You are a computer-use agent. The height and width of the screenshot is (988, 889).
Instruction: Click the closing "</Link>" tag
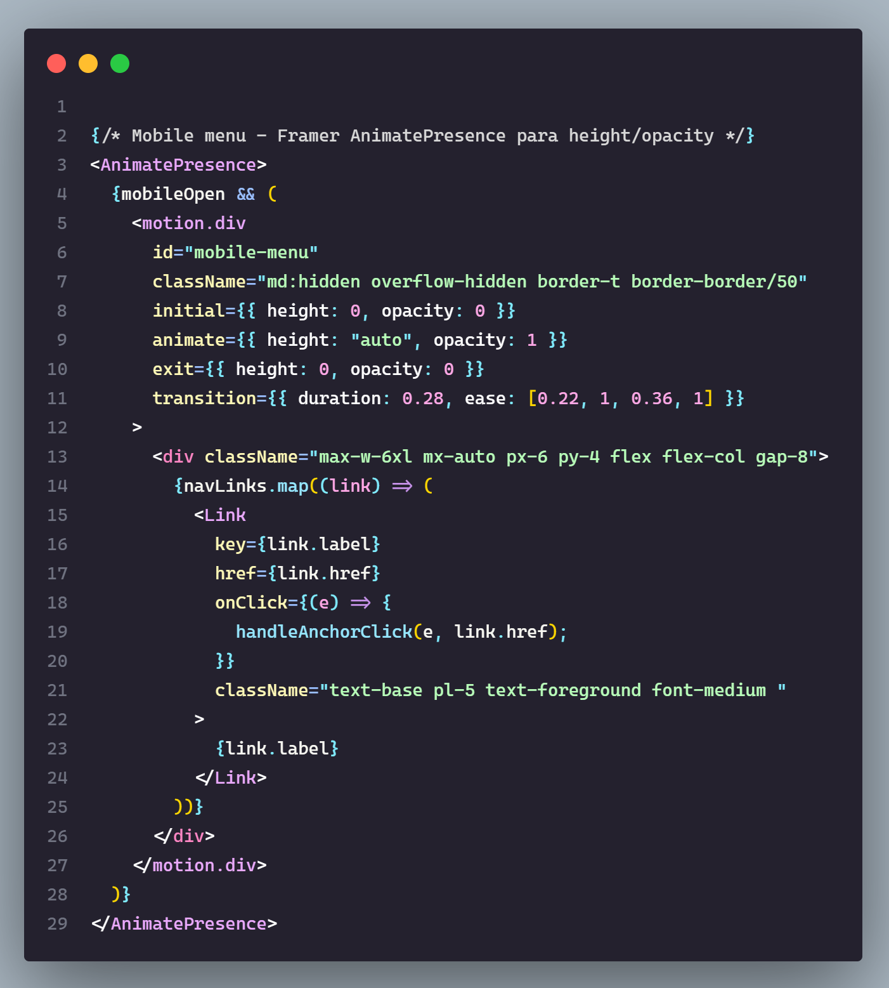tap(230, 778)
